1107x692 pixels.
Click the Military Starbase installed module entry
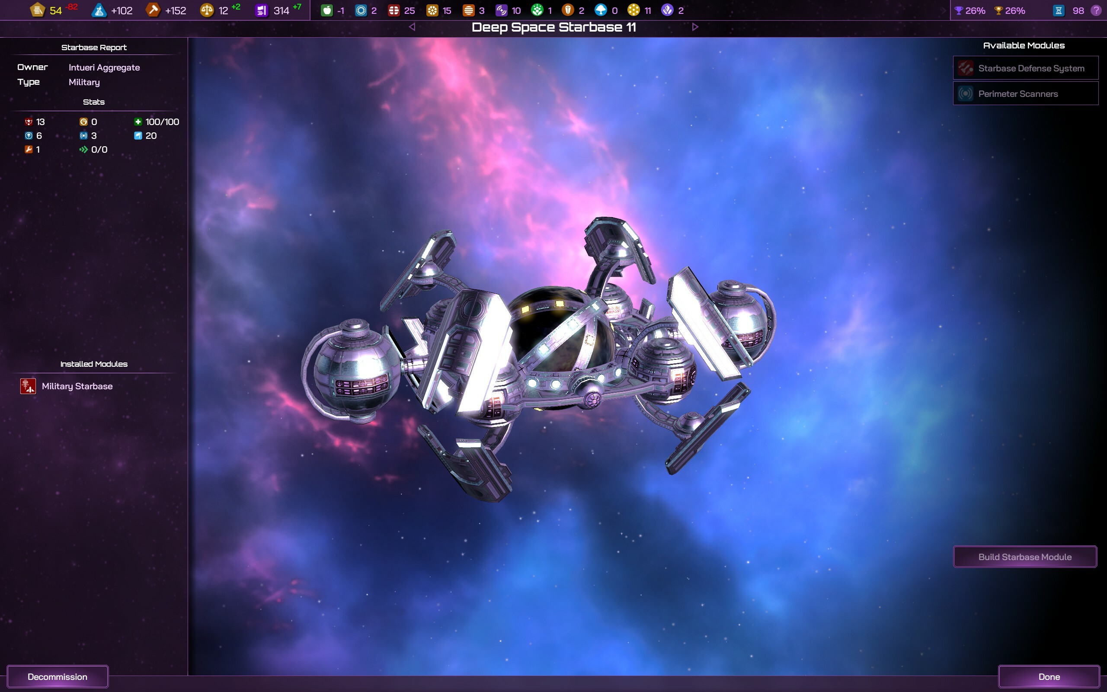click(x=77, y=386)
